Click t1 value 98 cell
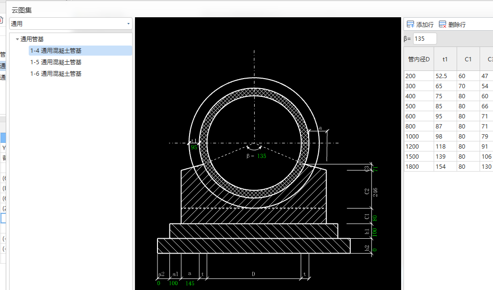 [x=445, y=136]
